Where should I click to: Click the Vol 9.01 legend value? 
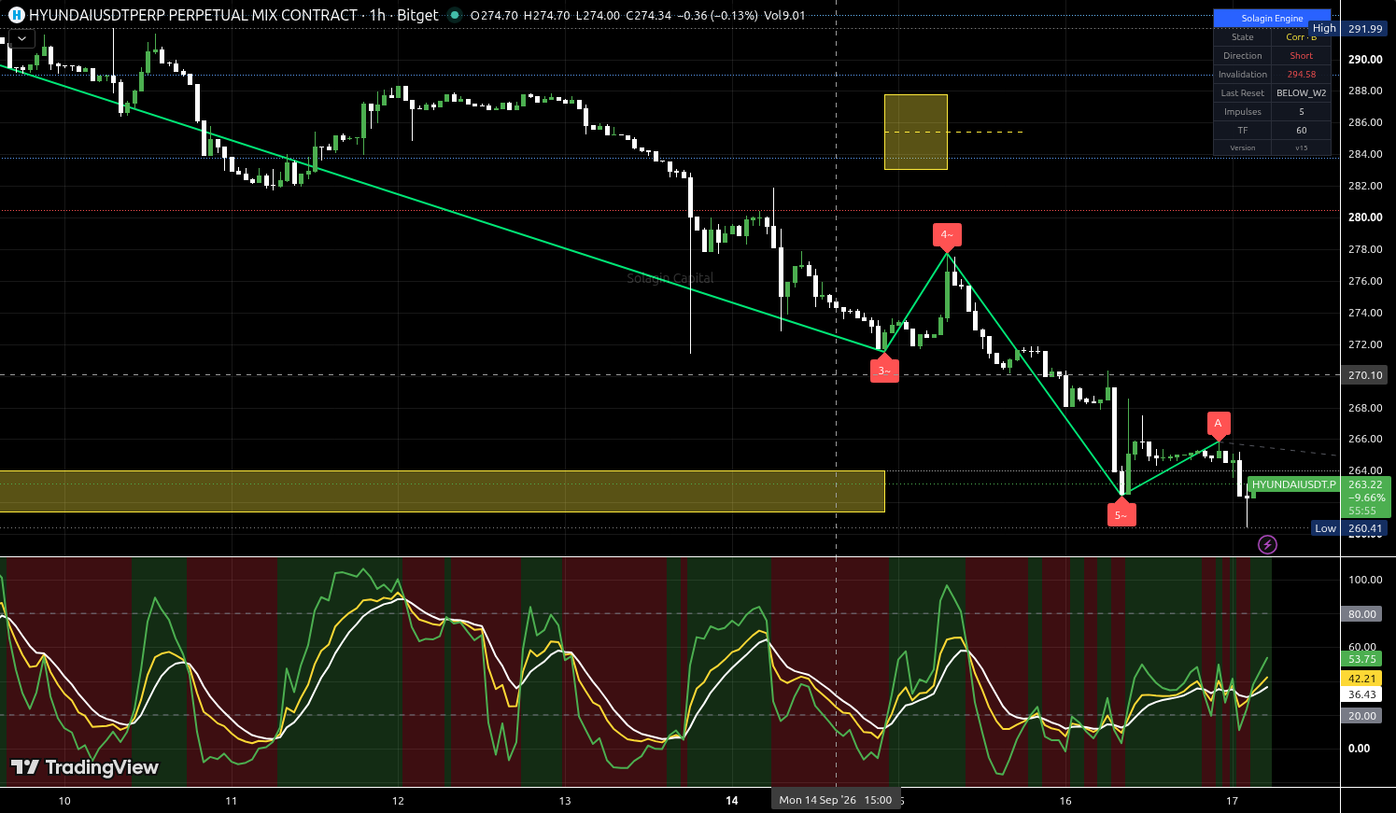click(x=783, y=15)
